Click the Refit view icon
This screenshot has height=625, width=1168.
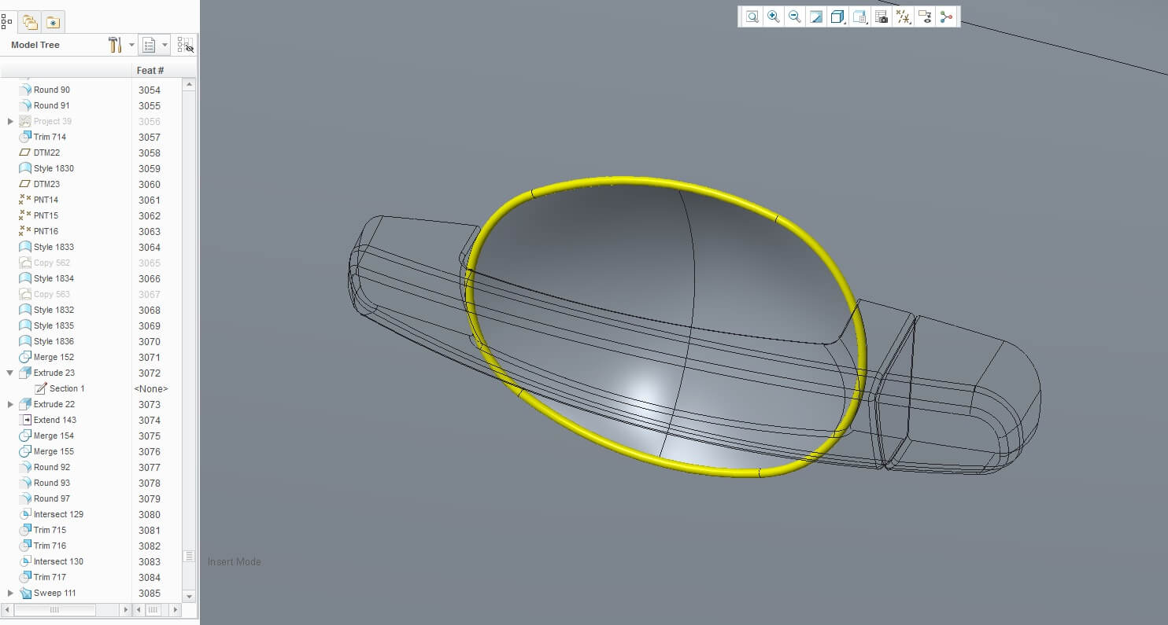click(x=752, y=17)
